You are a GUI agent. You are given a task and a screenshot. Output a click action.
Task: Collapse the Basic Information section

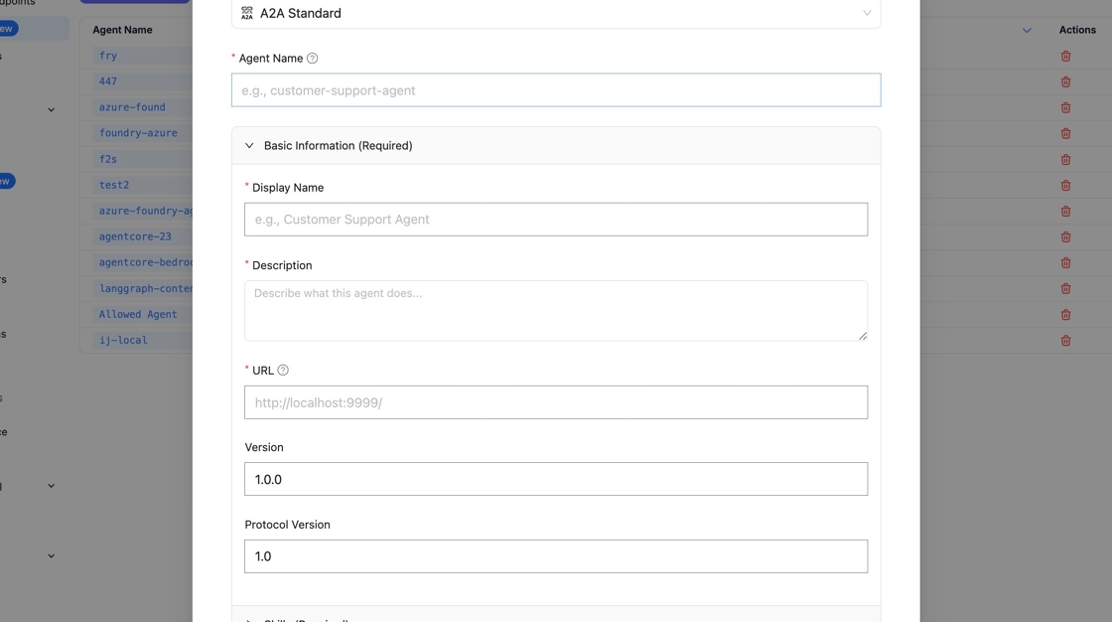pyautogui.click(x=249, y=146)
